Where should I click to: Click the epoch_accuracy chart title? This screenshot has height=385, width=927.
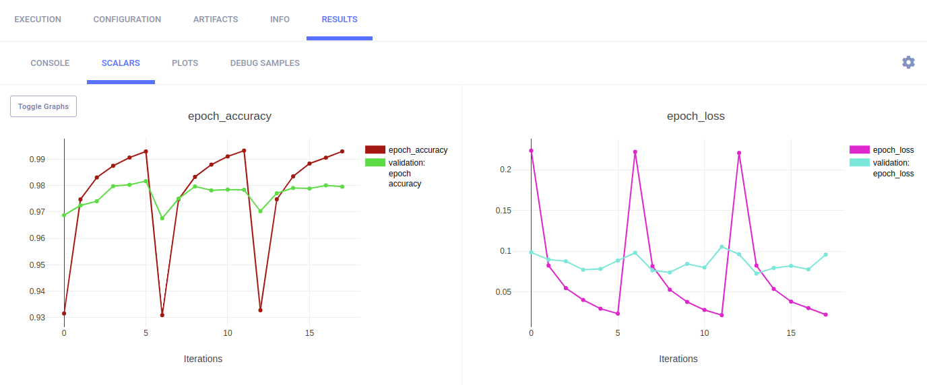[229, 116]
